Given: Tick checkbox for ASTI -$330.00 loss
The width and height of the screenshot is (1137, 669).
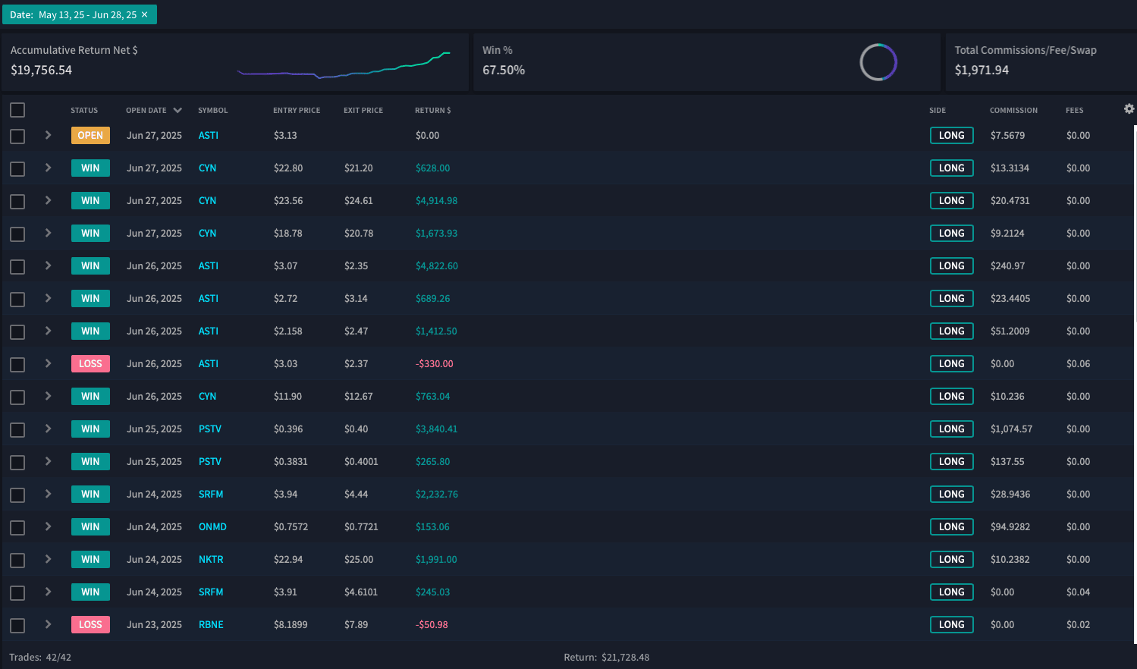Looking at the screenshot, I should click(x=17, y=365).
